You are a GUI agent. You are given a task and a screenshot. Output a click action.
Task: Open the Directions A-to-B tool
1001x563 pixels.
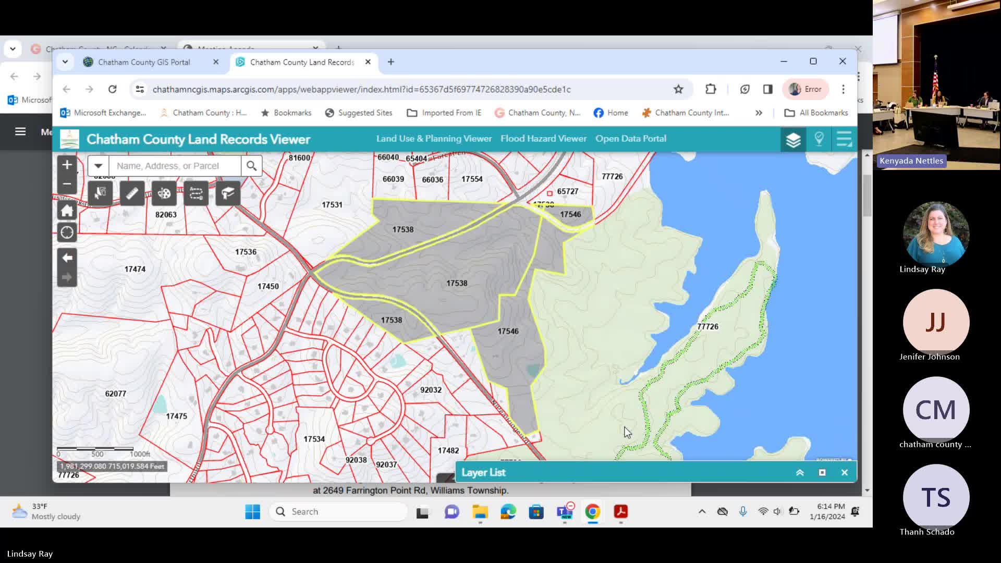pos(196,194)
